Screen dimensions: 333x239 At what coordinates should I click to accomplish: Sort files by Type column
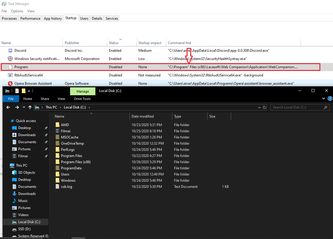[189, 116]
